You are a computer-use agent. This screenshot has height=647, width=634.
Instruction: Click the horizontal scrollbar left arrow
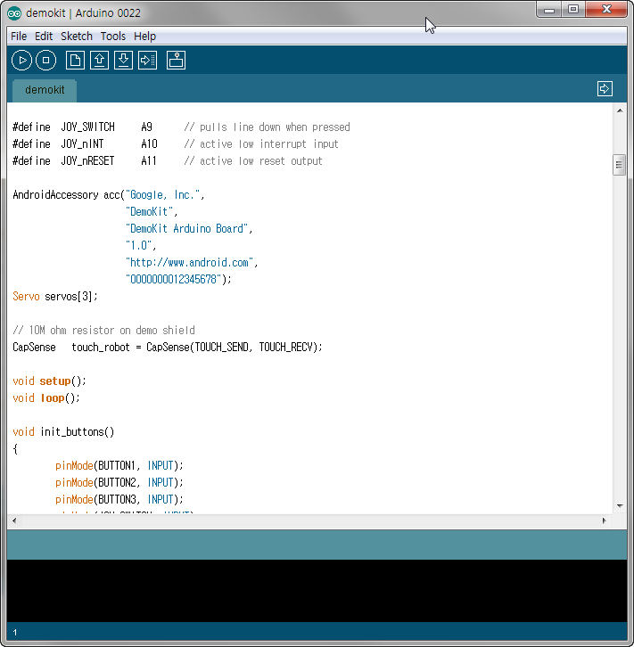[14, 520]
